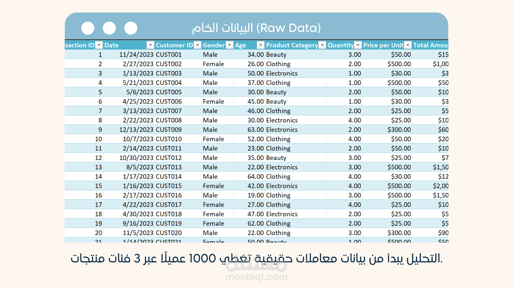Open the mostaql.com watermark link
Viewport: 513px width, 288px height.
point(256,277)
